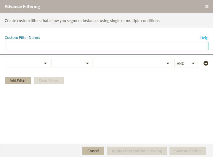Open the first filter field dropdown
This screenshot has height=157, width=213.
click(x=27, y=63)
